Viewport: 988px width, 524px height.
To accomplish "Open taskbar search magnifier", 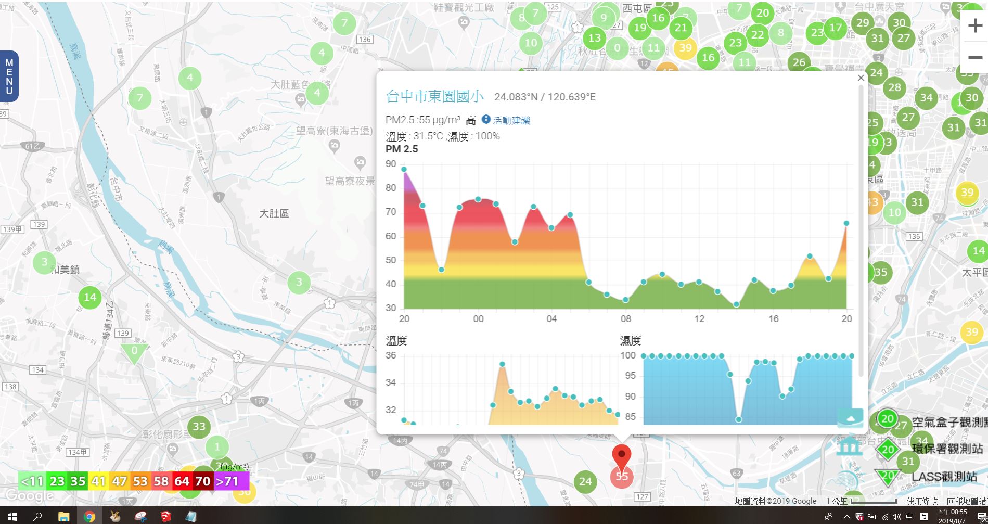I will pos(37,516).
